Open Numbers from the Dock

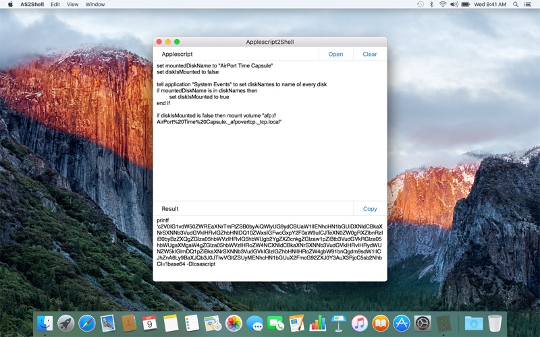[x=318, y=324]
